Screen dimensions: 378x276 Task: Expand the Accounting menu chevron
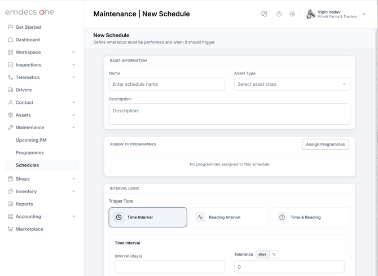click(74, 216)
